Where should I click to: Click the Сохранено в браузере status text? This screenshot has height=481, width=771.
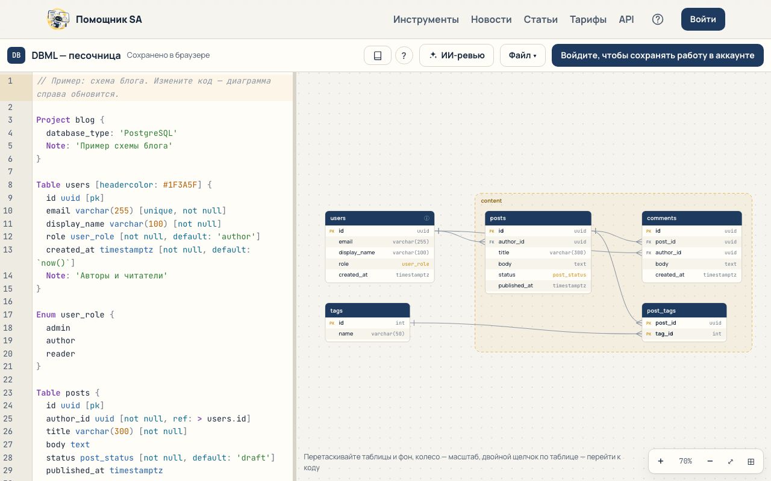coord(168,55)
